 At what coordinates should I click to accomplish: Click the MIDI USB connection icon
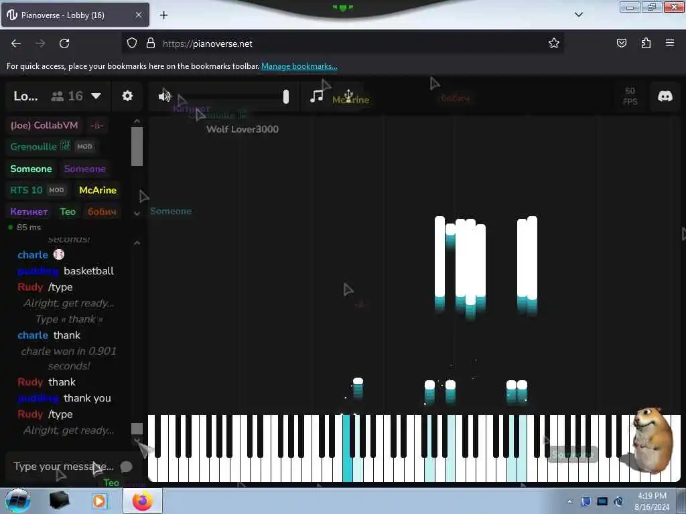click(x=348, y=96)
